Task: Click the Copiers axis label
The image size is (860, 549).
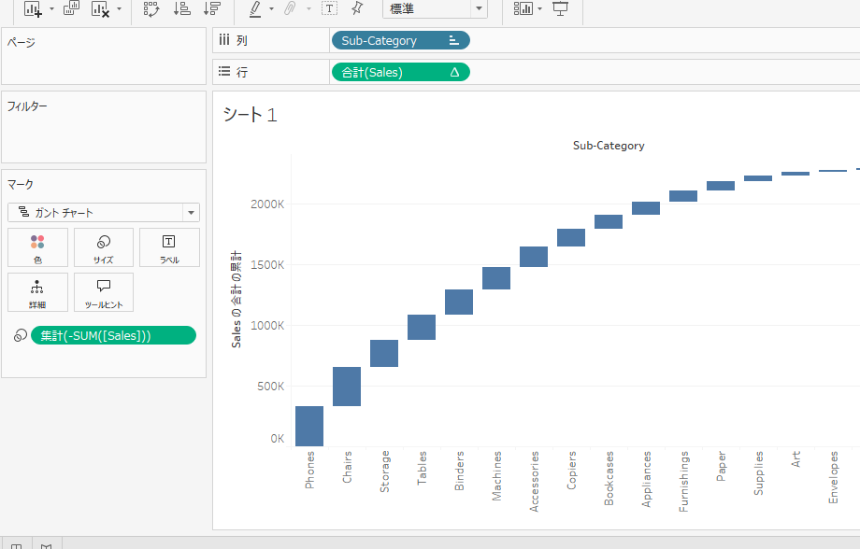Action: [x=571, y=470]
